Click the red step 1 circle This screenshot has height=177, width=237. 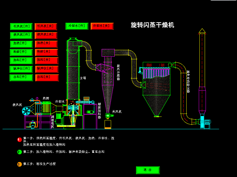pos(20,140)
